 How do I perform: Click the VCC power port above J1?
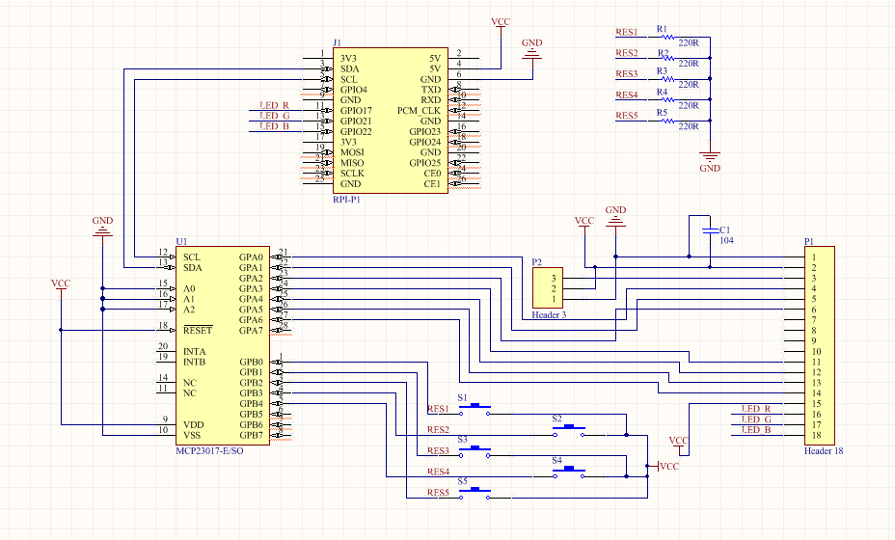(x=502, y=22)
